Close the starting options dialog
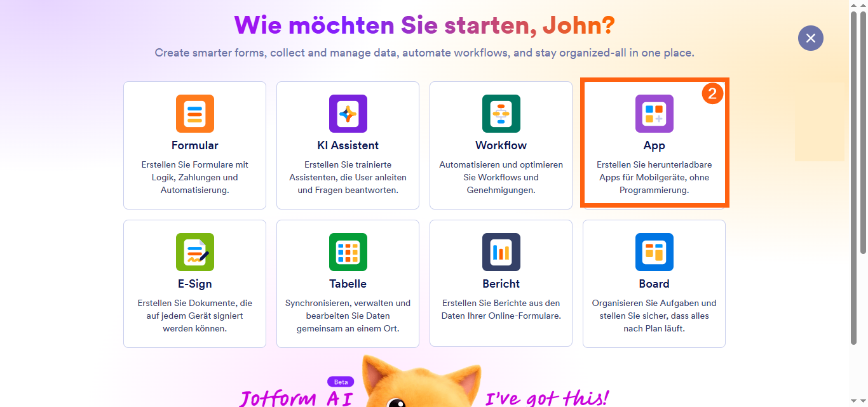The height and width of the screenshot is (407, 868). coord(810,38)
